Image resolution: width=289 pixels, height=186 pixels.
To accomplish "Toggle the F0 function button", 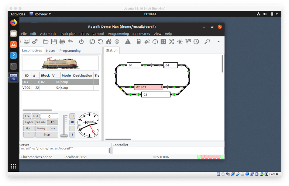I will [53, 122].
